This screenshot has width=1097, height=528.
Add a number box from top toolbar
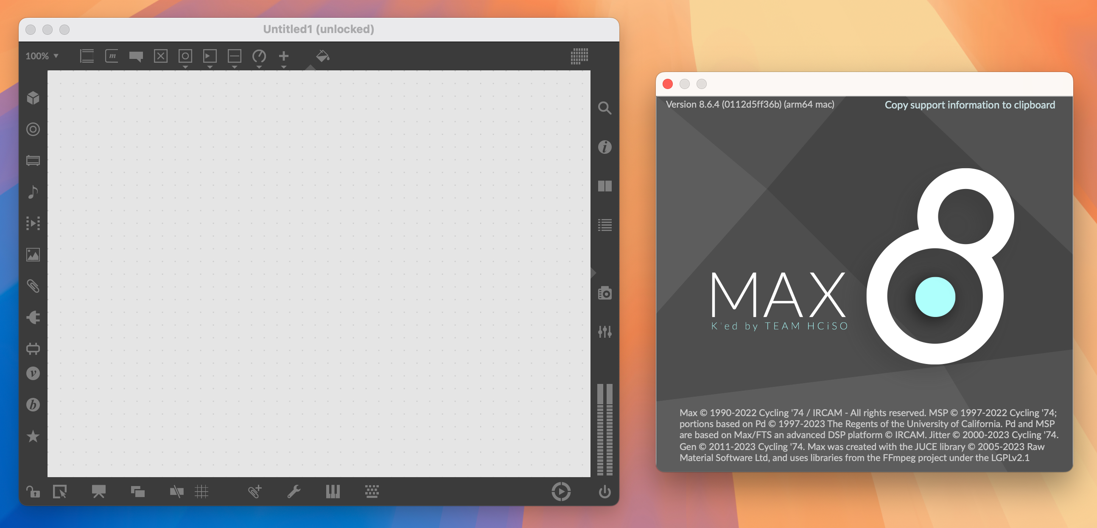[210, 56]
